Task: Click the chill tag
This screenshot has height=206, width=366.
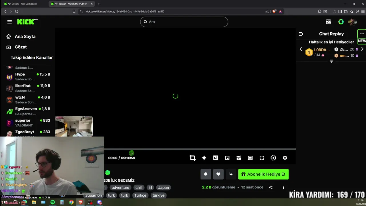Action: tap(139, 188)
